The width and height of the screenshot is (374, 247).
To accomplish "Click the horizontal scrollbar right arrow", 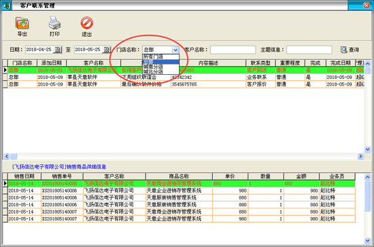I will pos(360,157).
